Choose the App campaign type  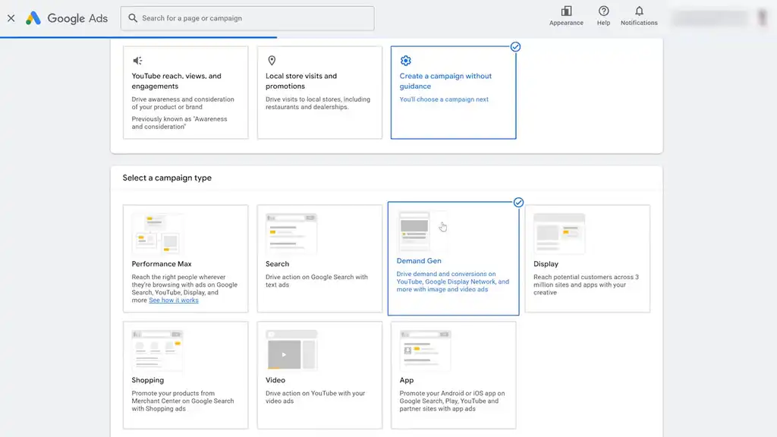click(454, 375)
